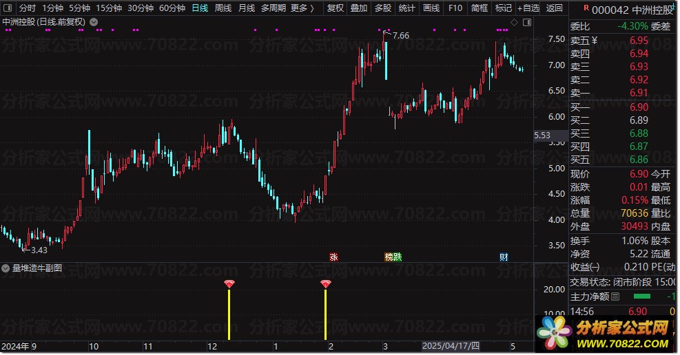Click the R margin-trading flag icon
This screenshot has height=355, width=680.
coord(586,8)
